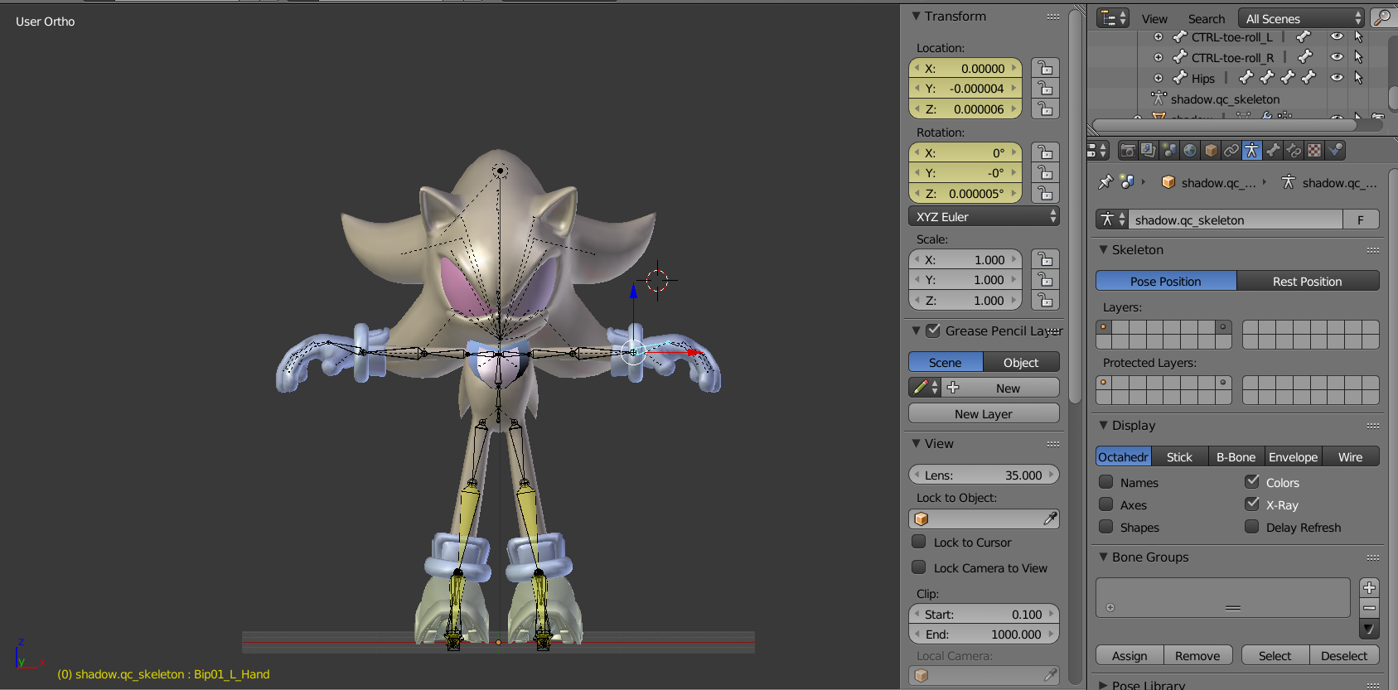The height and width of the screenshot is (690, 1398).
Task: Open the bone group specials arrow menu
Action: (1369, 630)
